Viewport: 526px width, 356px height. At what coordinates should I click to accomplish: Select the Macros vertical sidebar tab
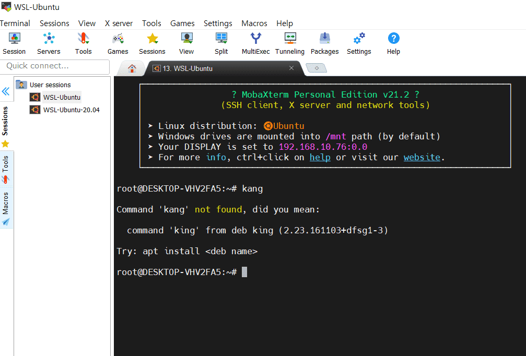pyautogui.click(x=5, y=208)
